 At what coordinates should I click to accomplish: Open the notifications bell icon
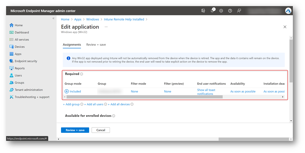point(212,11)
